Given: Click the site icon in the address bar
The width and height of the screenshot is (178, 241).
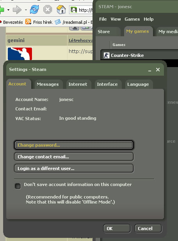Looking at the screenshot, I should click(x=73, y=10).
